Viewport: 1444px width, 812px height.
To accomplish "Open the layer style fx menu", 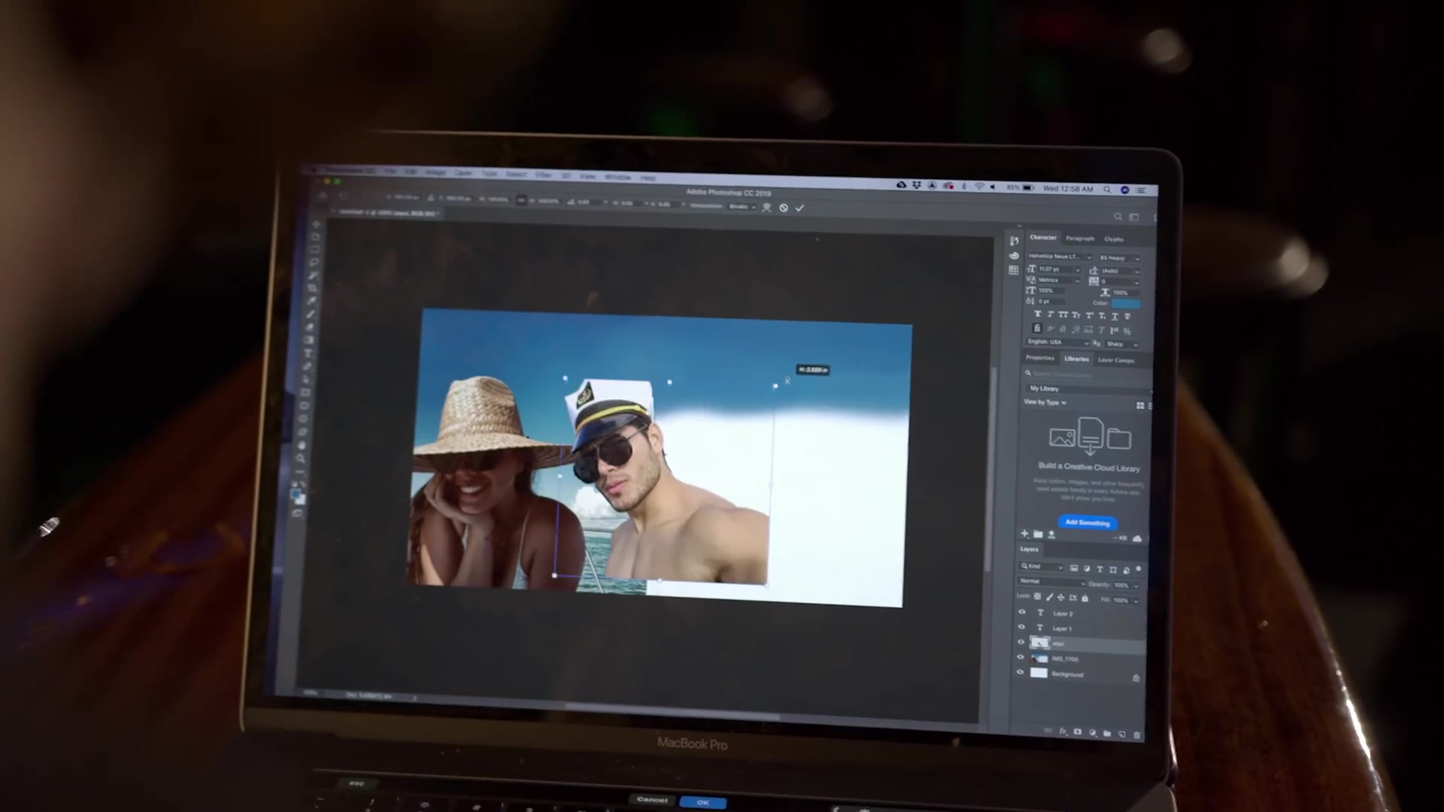I will coord(1063,732).
